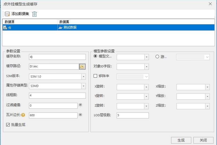
Task: Click the 关闭 button
Action: tap(203, 140)
